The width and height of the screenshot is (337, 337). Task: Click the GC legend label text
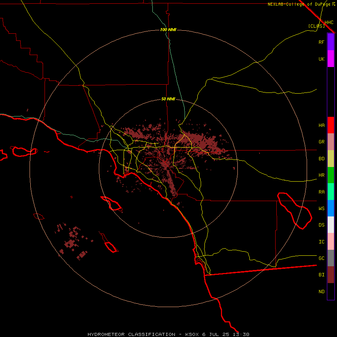321,258
